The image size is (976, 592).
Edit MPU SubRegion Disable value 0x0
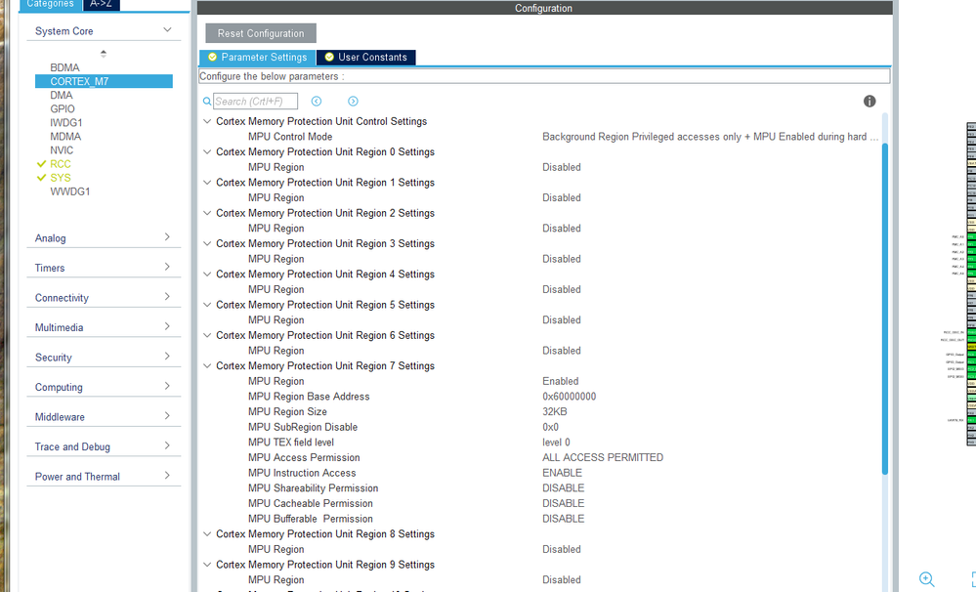coord(550,427)
